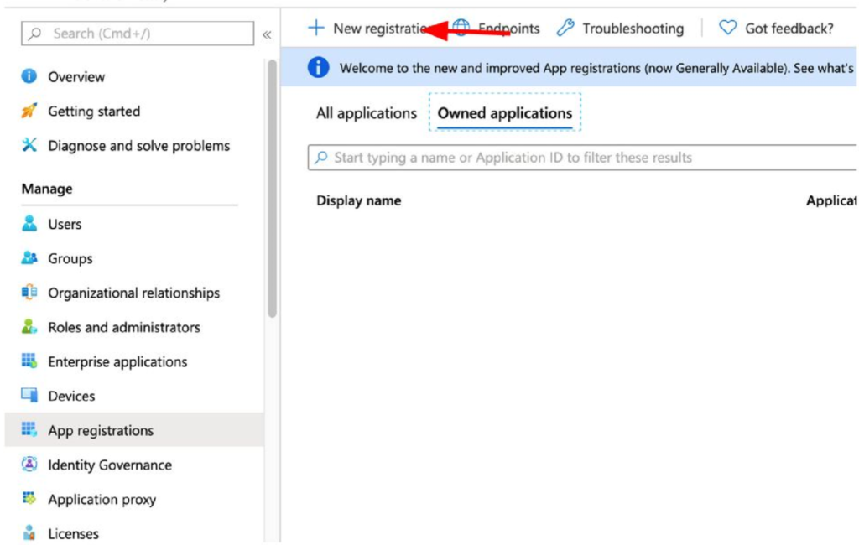Click the Identity Governance icon
The image size is (859, 545).
[29, 465]
